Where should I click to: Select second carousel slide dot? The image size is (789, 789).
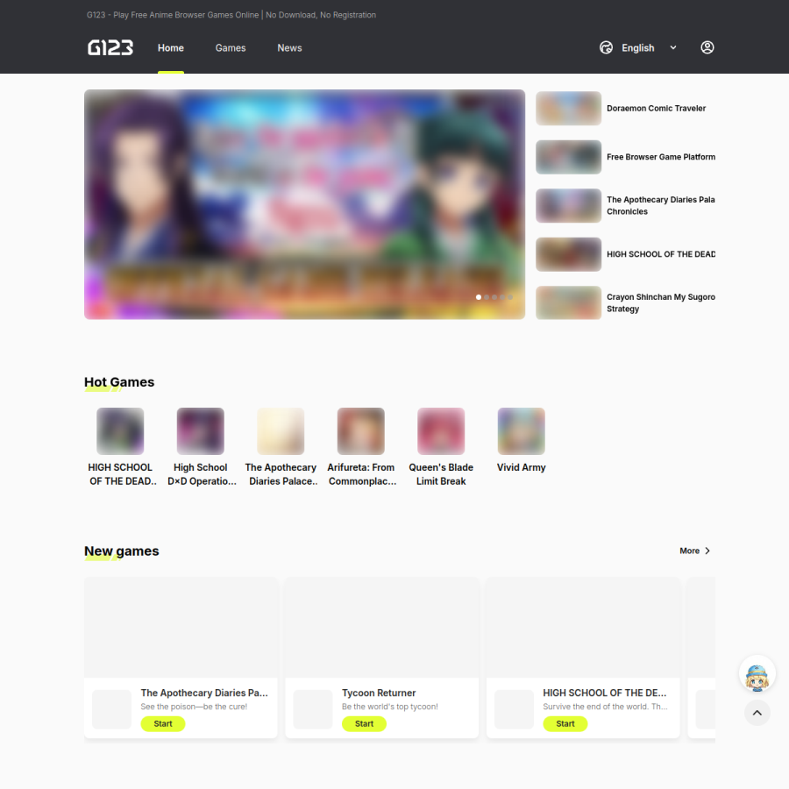tap(487, 297)
